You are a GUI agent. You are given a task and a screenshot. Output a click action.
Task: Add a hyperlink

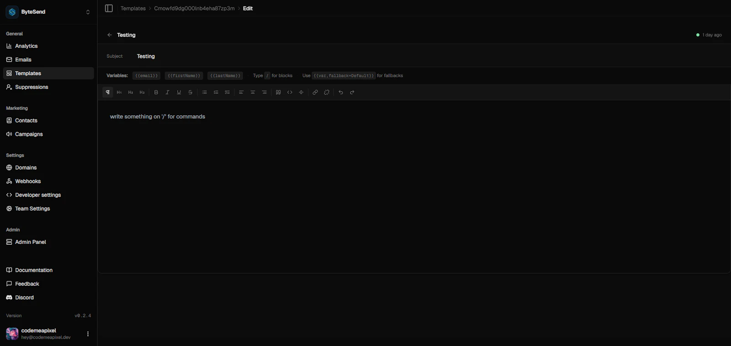pos(315,92)
